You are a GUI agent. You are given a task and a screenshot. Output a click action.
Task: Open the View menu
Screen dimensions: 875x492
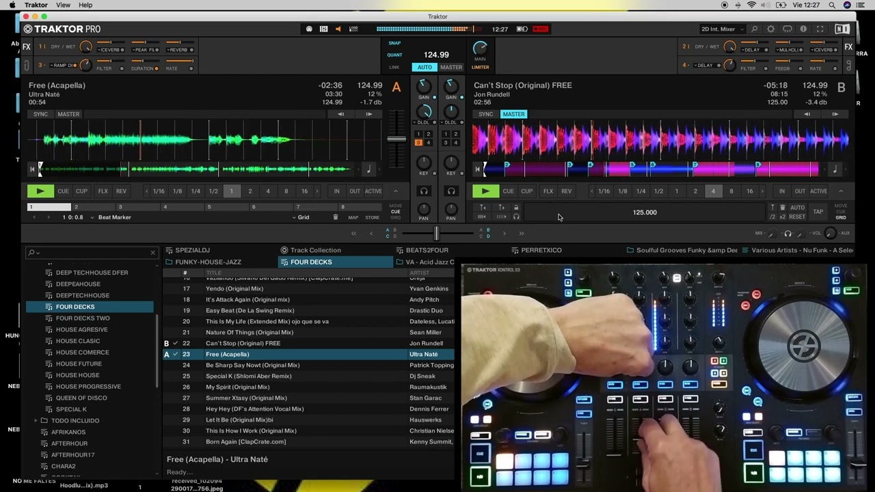[63, 5]
